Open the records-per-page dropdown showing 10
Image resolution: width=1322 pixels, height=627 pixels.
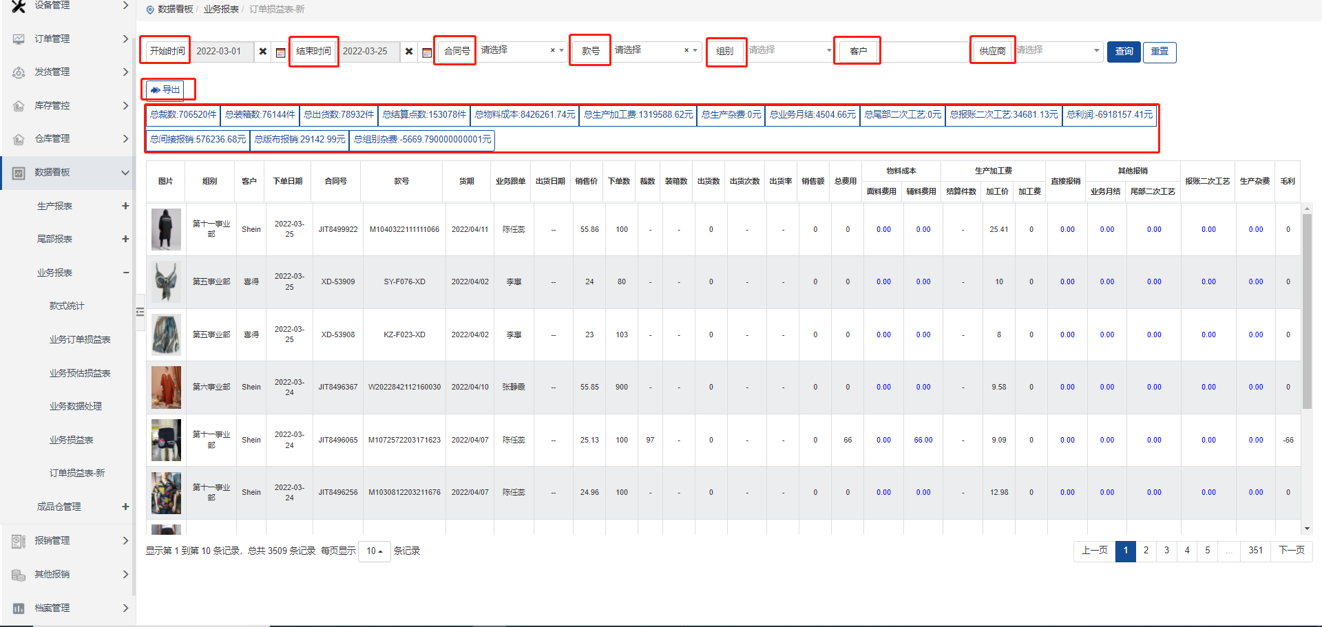click(374, 551)
